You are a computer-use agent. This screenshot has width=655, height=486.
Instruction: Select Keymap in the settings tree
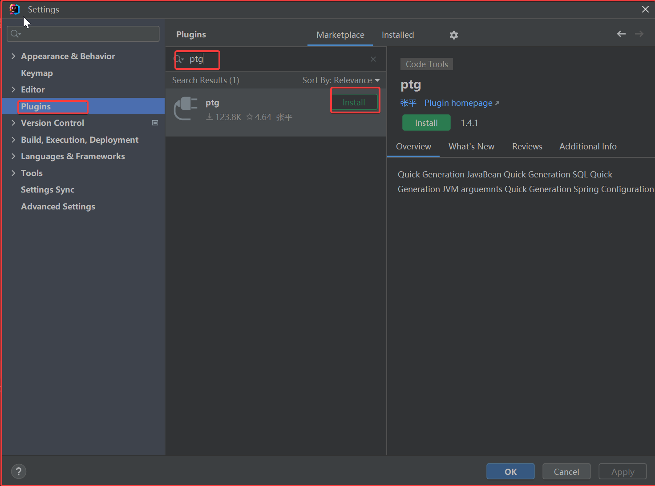tap(37, 73)
